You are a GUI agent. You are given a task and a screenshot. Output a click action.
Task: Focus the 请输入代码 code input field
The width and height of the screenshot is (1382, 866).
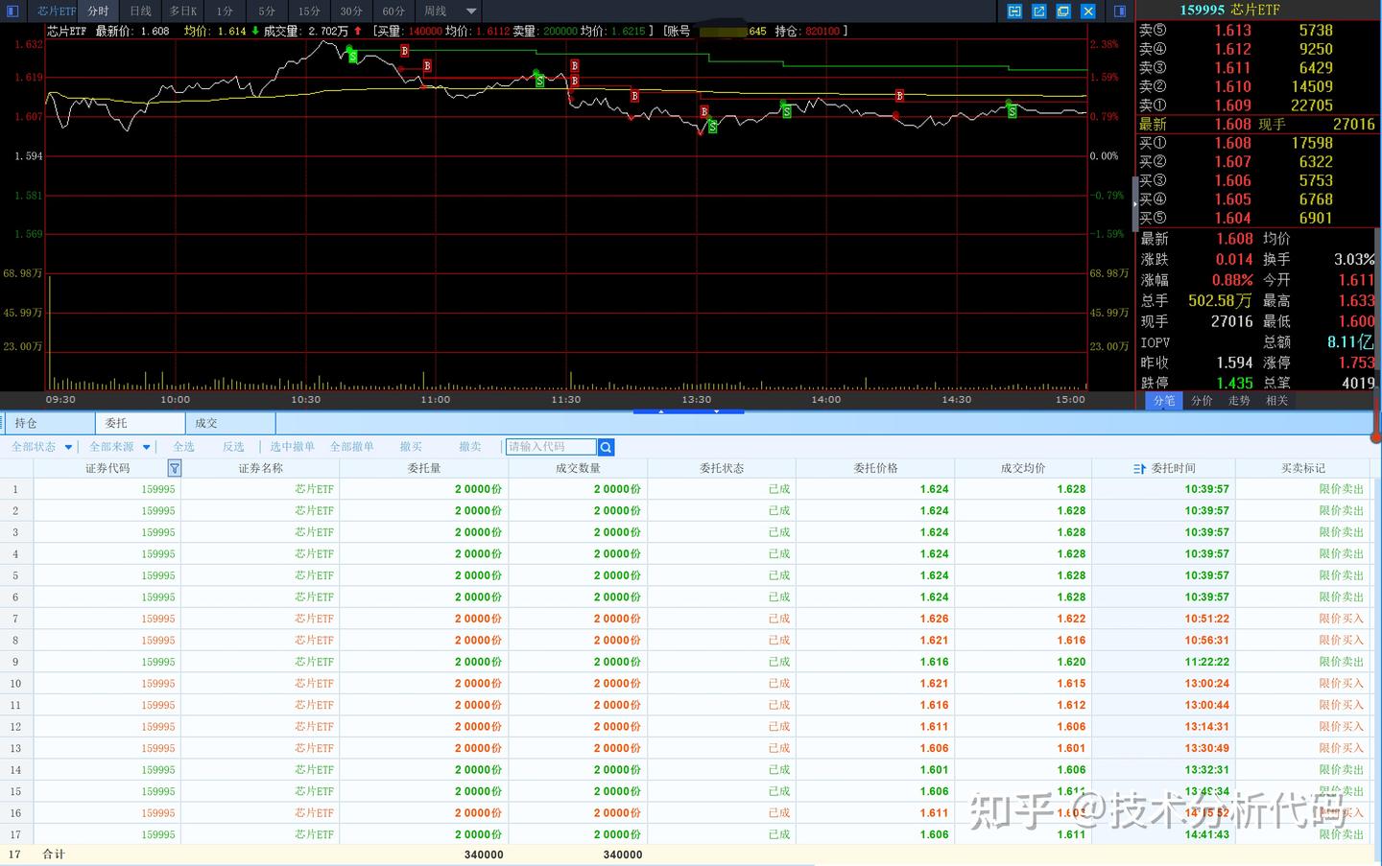[552, 447]
